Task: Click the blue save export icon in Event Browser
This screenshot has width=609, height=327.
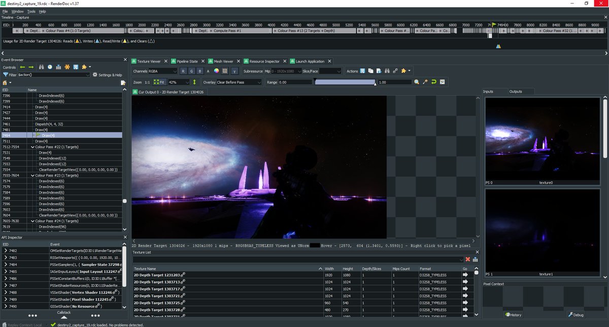Action: 76,67
